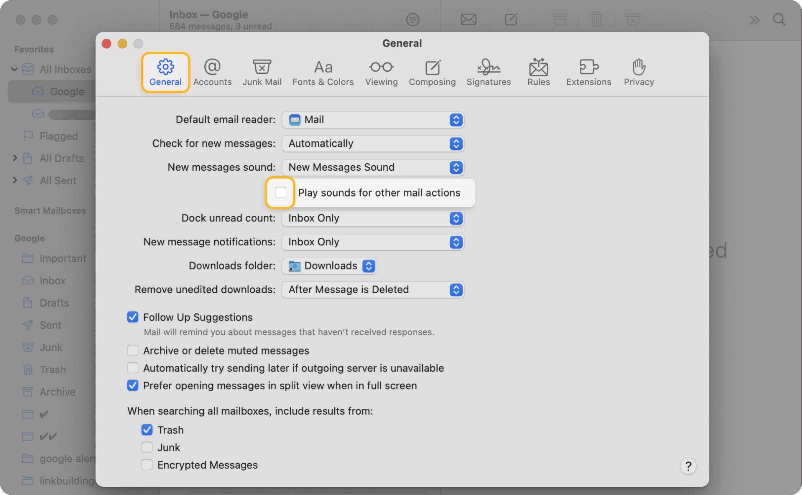The width and height of the screenshot is (802, 495).
Task: Open the Accounts preferences pane
Action: pyautogui.click(x=212, y=72)
